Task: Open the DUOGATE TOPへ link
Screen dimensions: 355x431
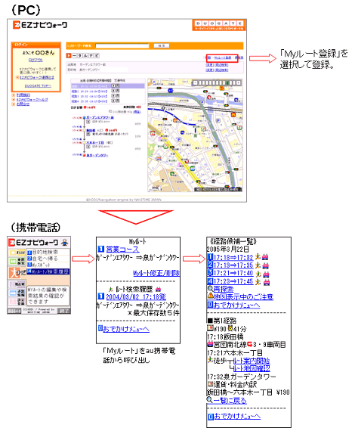Action: click(x=38, y=86)
